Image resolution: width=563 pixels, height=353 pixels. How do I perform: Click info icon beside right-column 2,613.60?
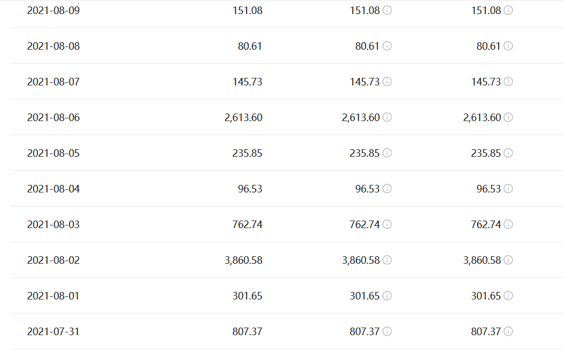coord(508,117)
